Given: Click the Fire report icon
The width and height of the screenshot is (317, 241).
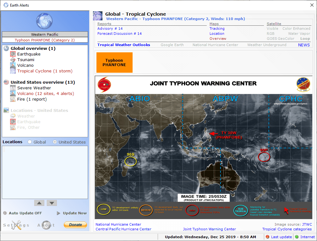Looking at the screenshot, I should pos(13,99).
